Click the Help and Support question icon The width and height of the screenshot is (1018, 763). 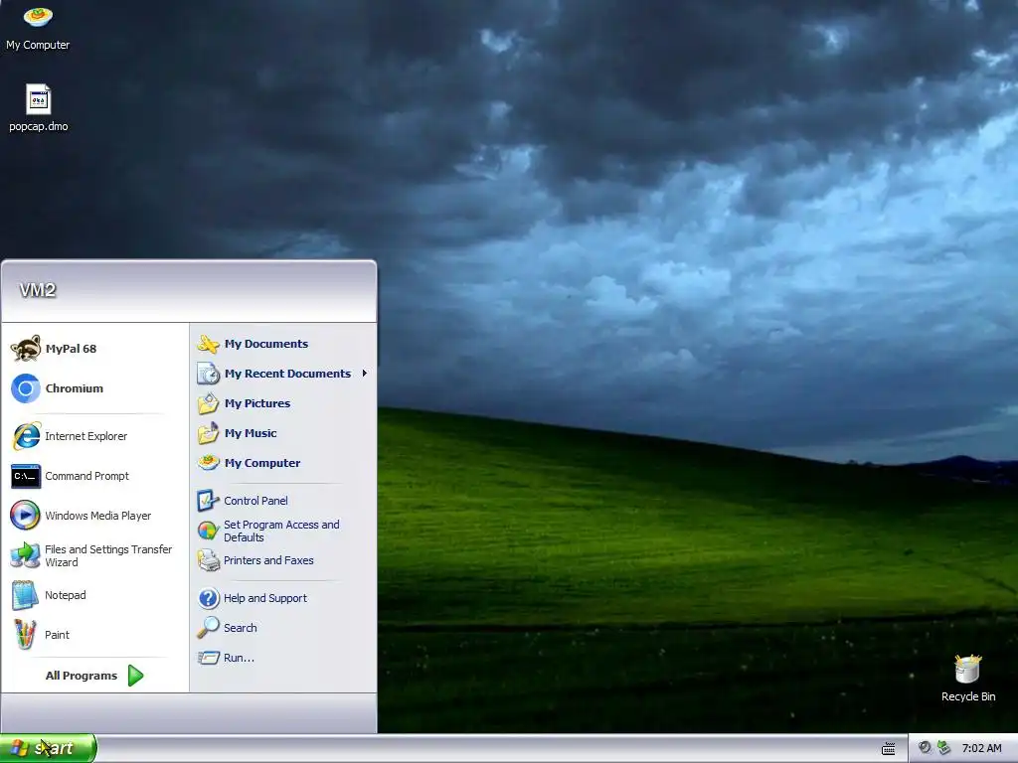click(209, 598)
